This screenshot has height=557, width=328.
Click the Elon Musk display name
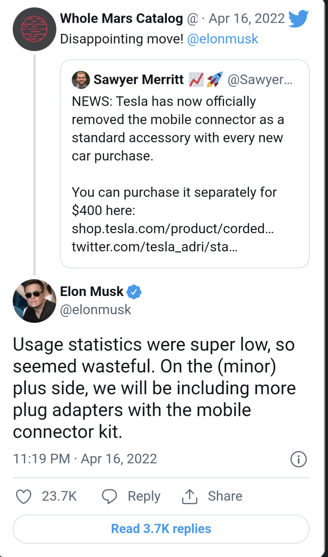pyautogui.click(x=91, y=291)
